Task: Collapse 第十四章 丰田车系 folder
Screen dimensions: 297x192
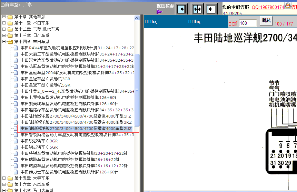Action: pyautogui.click(x=4, y=41)
